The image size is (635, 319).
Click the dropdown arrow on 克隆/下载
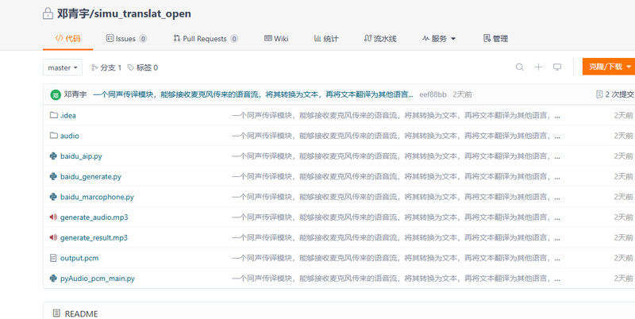click(629, 67)
